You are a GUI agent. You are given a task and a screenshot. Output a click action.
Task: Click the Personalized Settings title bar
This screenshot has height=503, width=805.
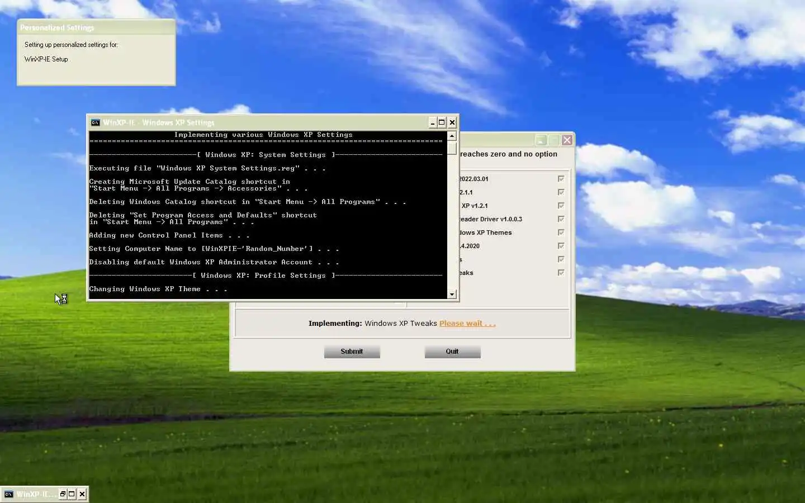(96, 27)
